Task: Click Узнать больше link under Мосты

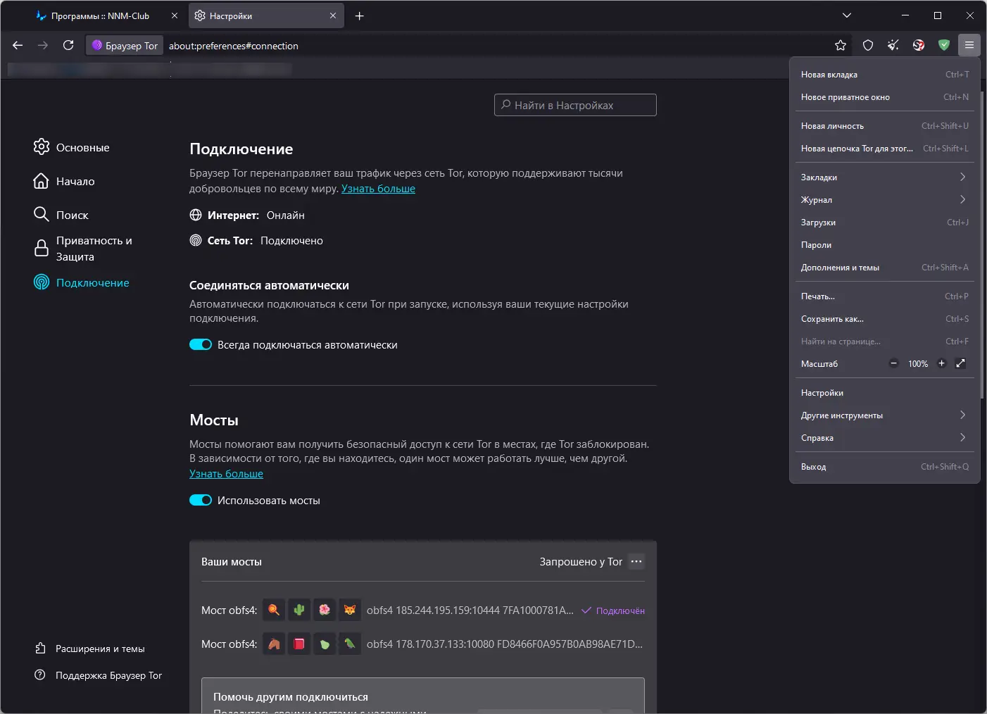Action: 226,474
